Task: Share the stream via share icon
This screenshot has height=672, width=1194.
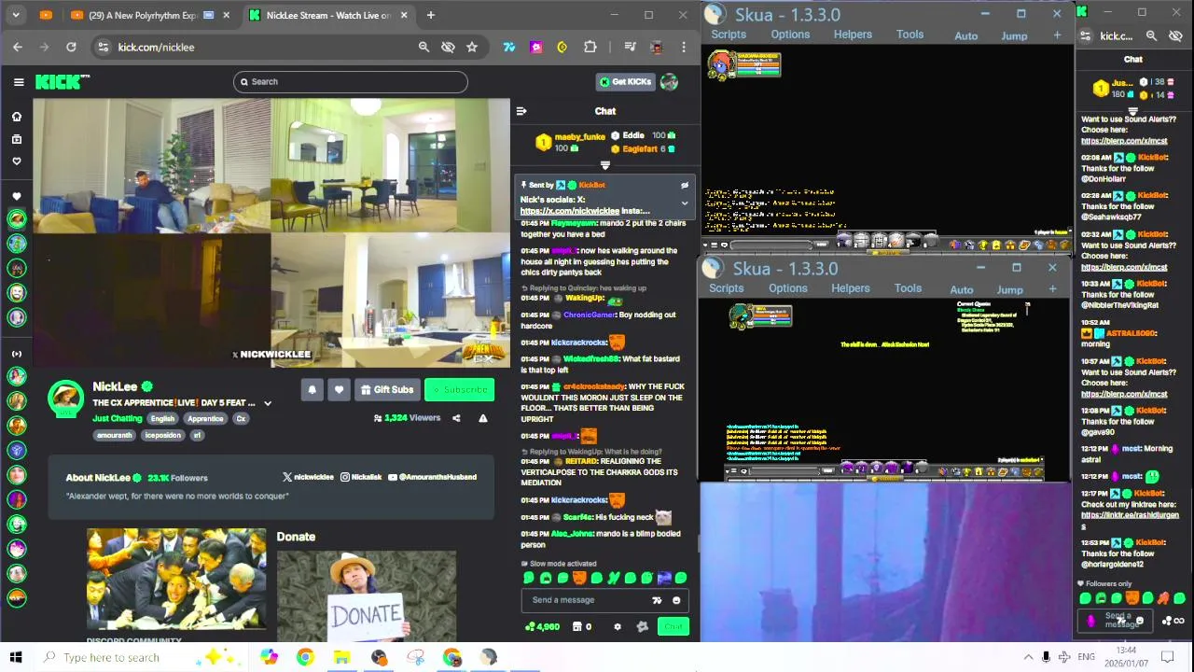Action: tap(456, 418)
